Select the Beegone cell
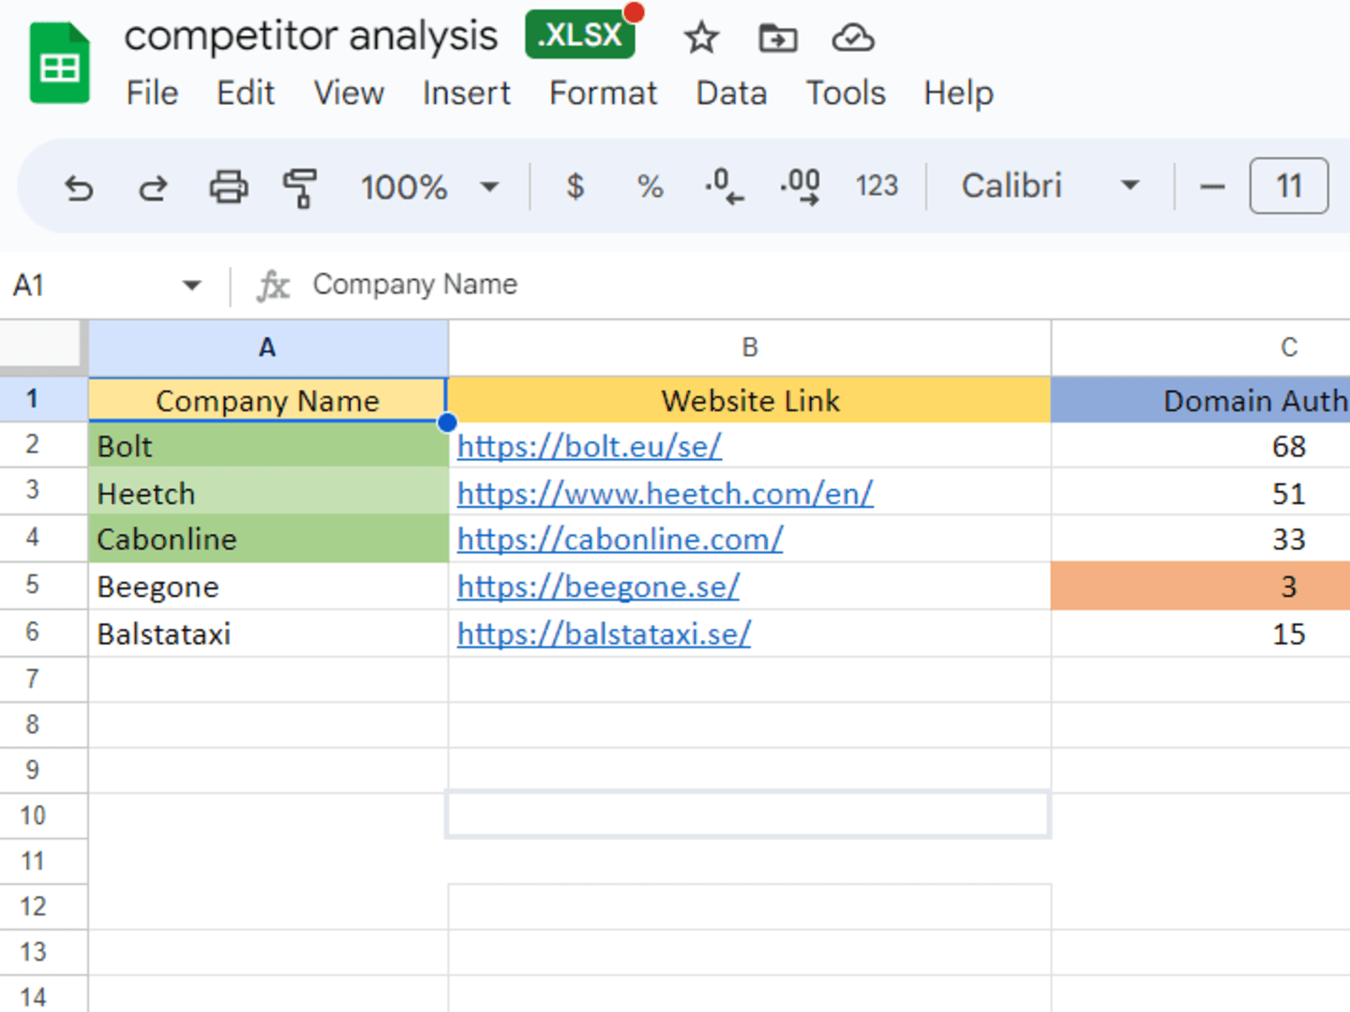Screen dimensions: 1350x1012 [268, 587]
